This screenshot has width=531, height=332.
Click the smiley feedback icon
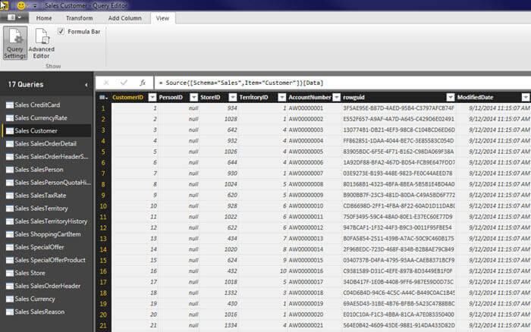(x=21, y=5)
